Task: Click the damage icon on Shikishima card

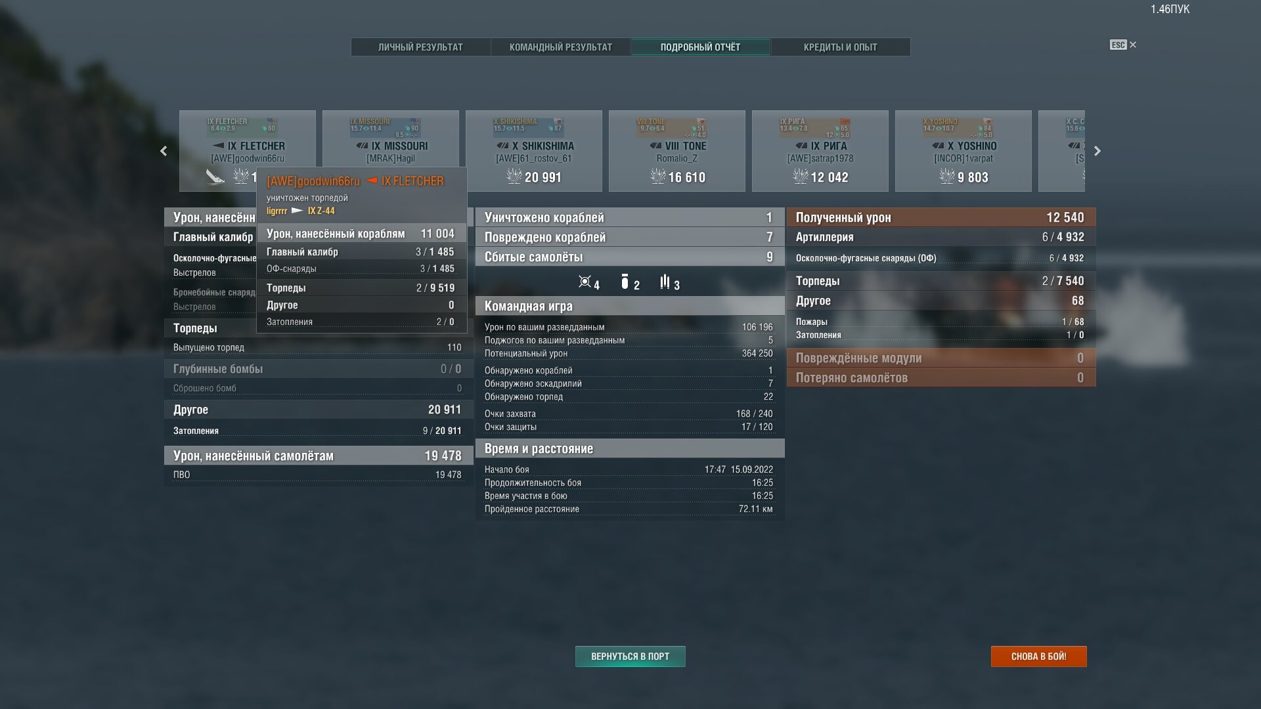Action: pos(514,177)
